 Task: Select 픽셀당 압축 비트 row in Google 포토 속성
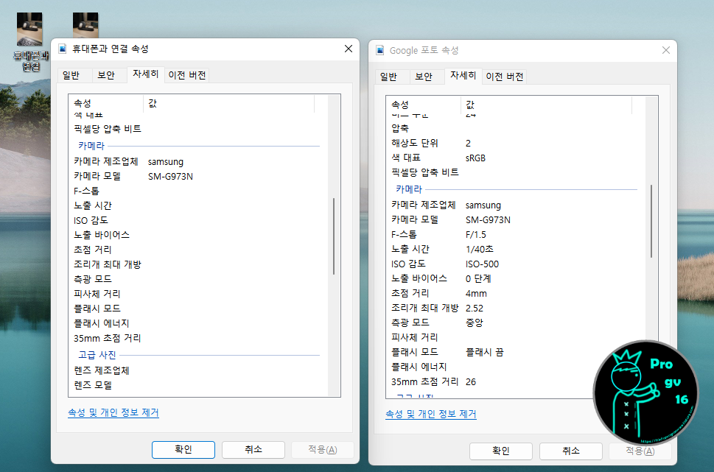[x=514, y=172]
